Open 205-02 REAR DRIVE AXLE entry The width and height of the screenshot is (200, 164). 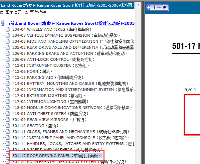click(x=74, y=47)
